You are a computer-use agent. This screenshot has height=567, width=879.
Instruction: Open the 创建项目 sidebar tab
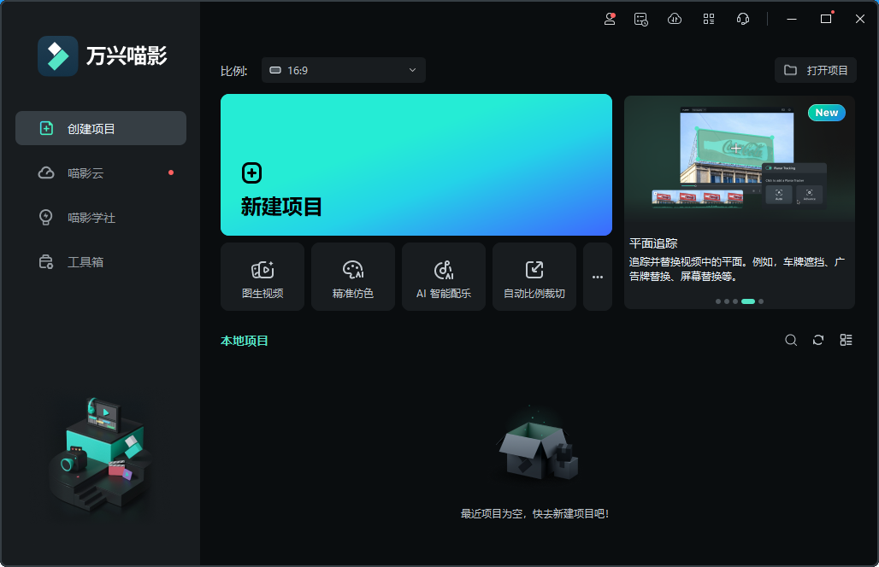point(101,128)
